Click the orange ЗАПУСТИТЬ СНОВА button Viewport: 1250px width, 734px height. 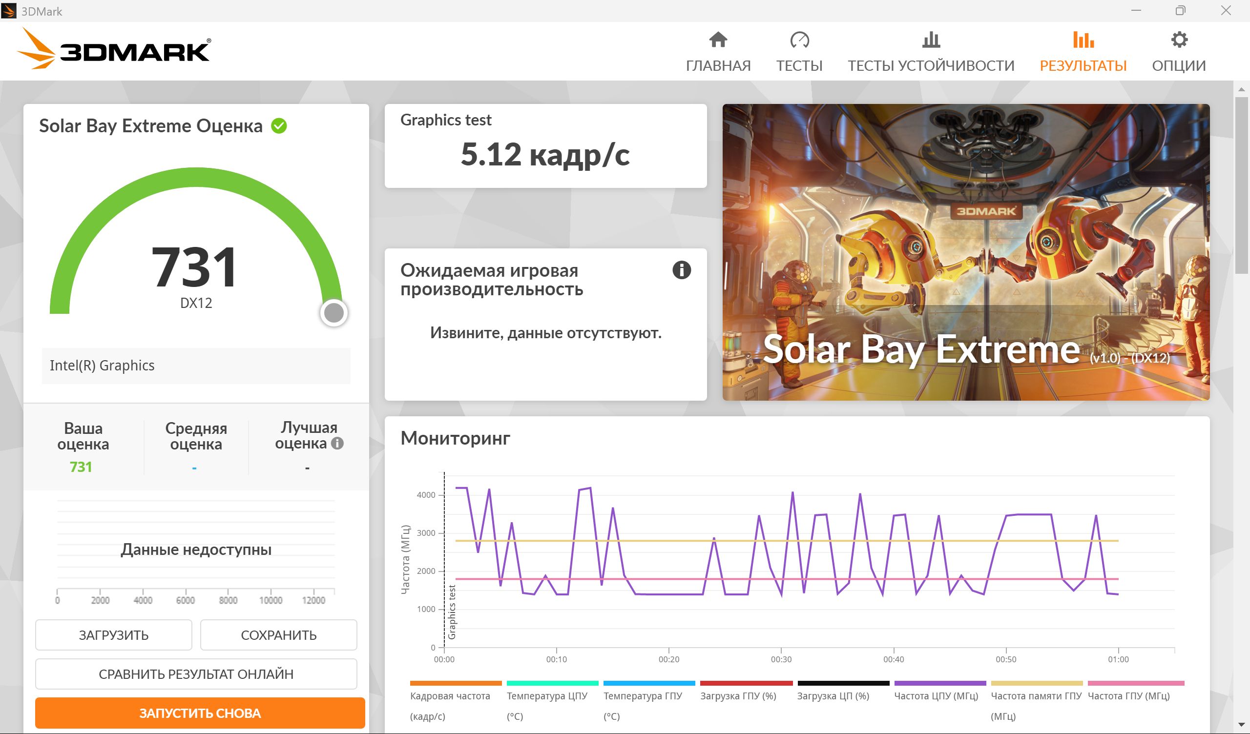[x=200, y=713]
